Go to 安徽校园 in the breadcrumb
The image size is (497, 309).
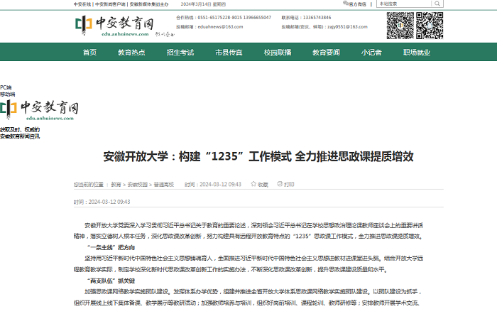pyautogui.click(x=138, y=185)
